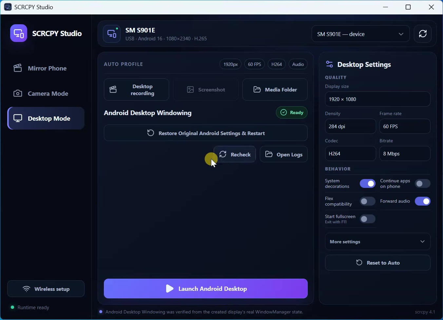Click the Android Desktop Windowing heading
Viewport: 443px width, 320px height.
tap(148, 113)
